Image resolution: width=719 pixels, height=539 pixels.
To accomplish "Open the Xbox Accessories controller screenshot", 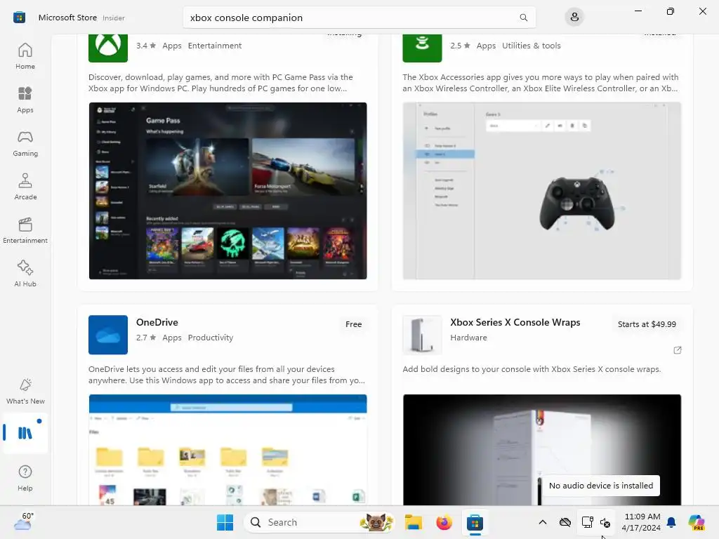I will point(541,191).
